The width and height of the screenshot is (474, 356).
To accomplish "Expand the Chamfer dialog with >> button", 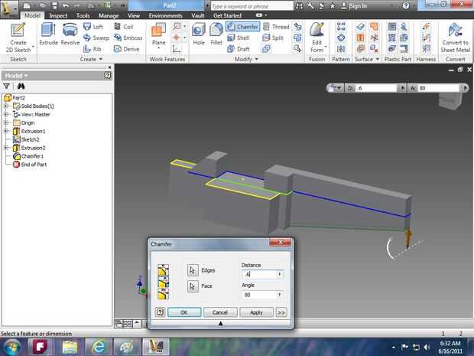I will point(281,312).
